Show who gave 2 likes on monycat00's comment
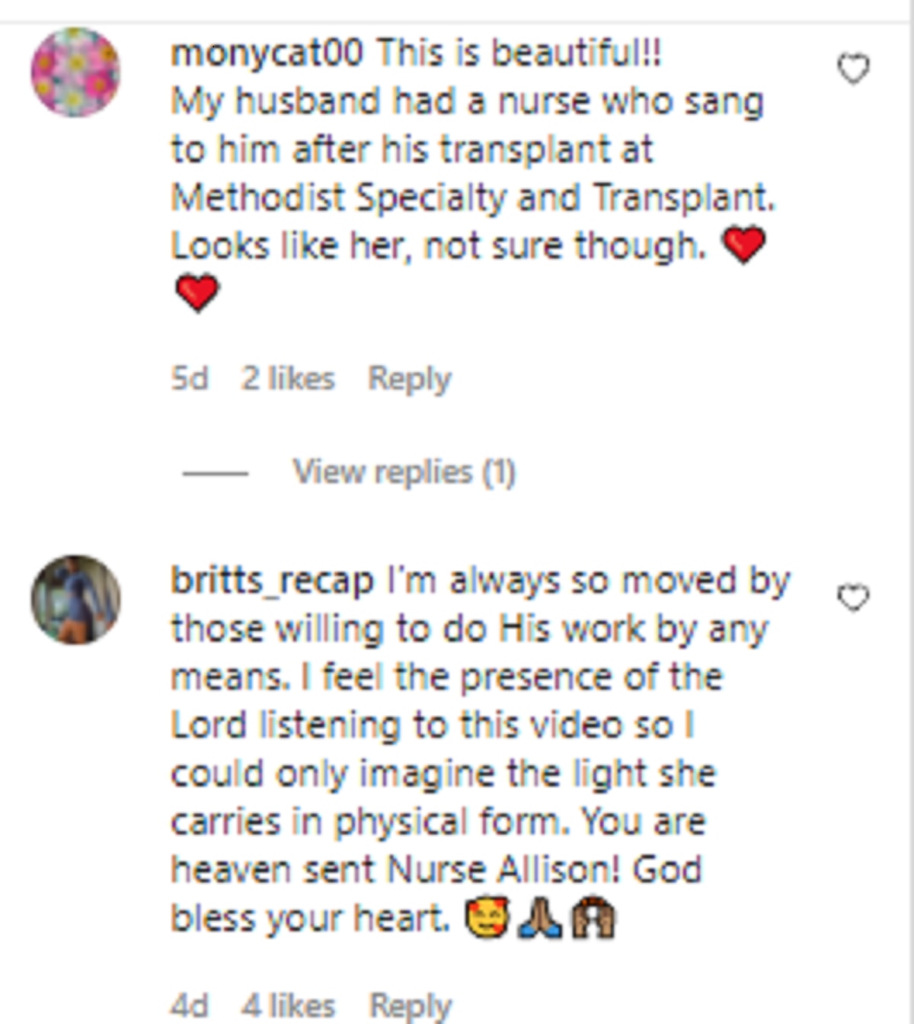The image size is (914, 1024). pyautogui.click(x=288, y=379)
